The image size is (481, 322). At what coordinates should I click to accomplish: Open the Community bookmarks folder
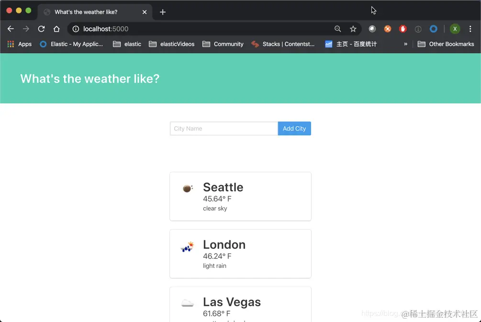(223, 44)
